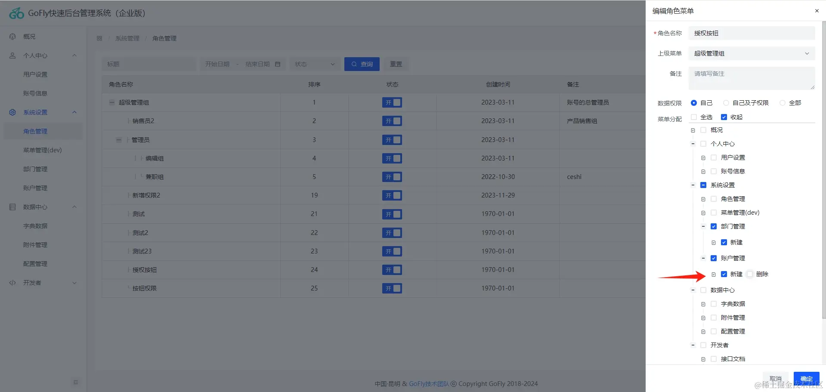Select the 全部 data permission radio
826x392 pixels.
[x=783, y=103]
